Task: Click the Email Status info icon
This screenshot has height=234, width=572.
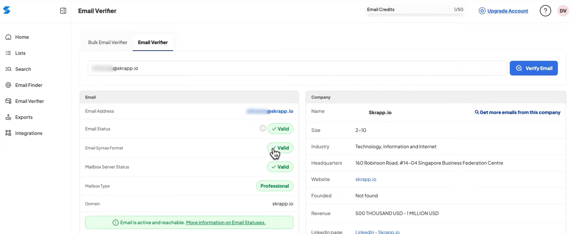Action: [x=263, y=128]
